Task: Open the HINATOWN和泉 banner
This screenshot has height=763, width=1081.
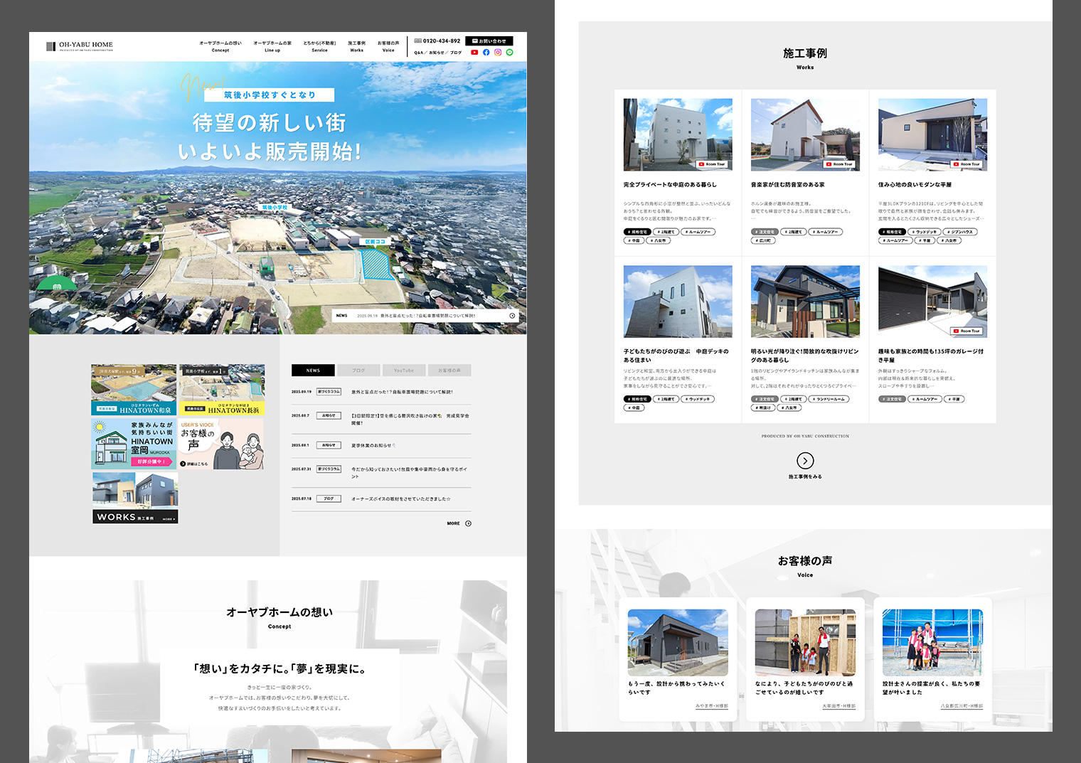Action: (x=134, y=390)
